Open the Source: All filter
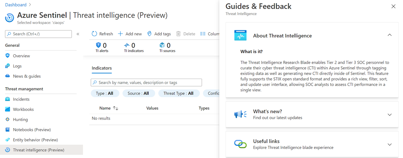The height and width of the screenshot is (158, 403). (138, 93)
